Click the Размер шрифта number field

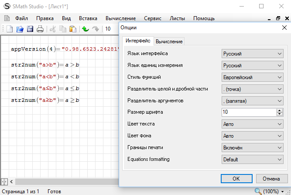click(x=248, y=112)
